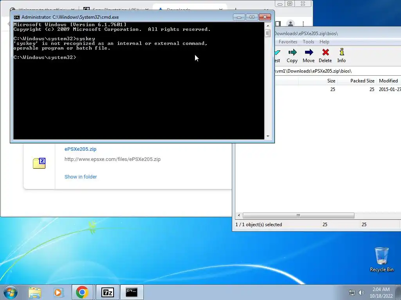The width and height of the screenshot is (401, 300).
Task: Sort by the Modified column header
Action: 388,81
